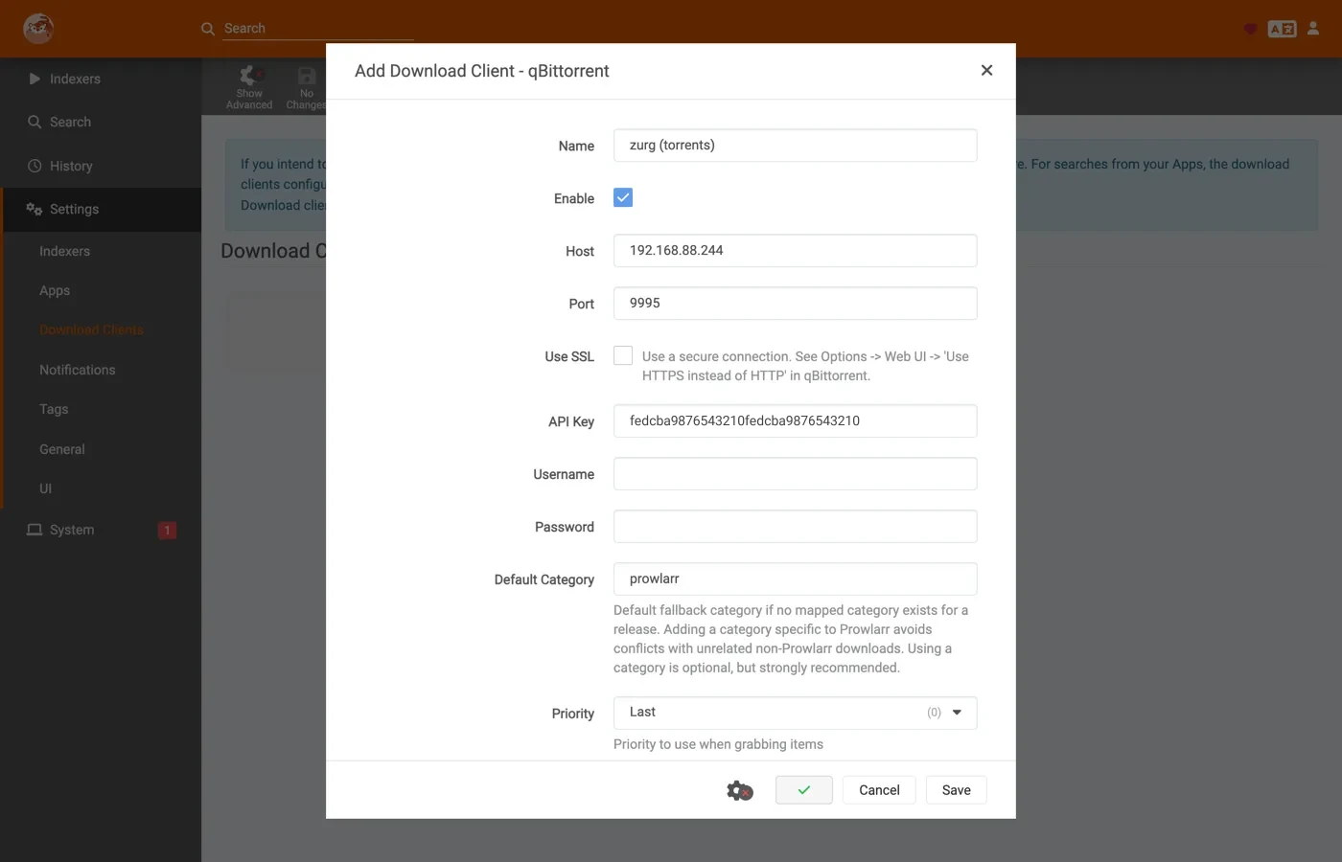Click the Password input field
This screenshot has width=1342, height=862.
796,527
